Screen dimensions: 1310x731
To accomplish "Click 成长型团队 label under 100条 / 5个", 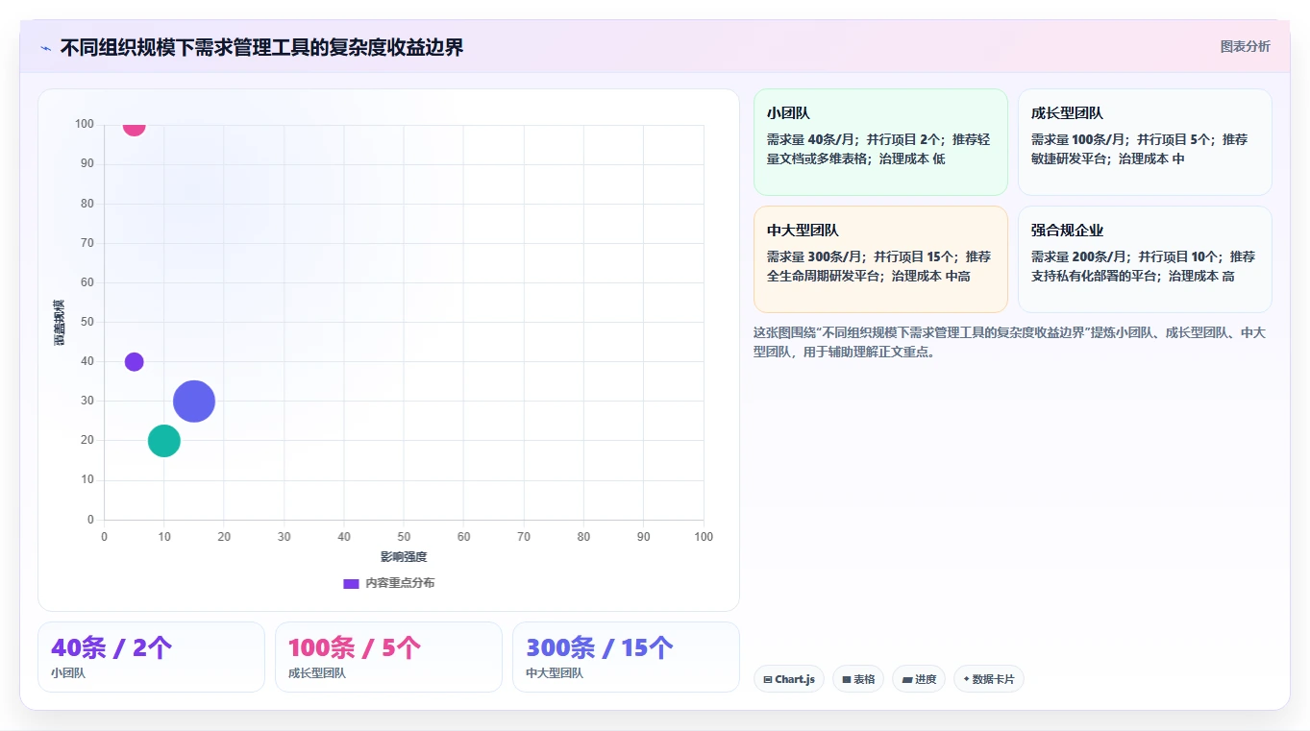I will [x=317, y=673].
